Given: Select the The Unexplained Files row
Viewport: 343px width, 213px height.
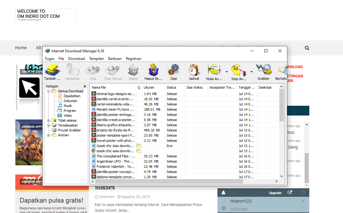Looking at the screenshot, I should 185,156.
